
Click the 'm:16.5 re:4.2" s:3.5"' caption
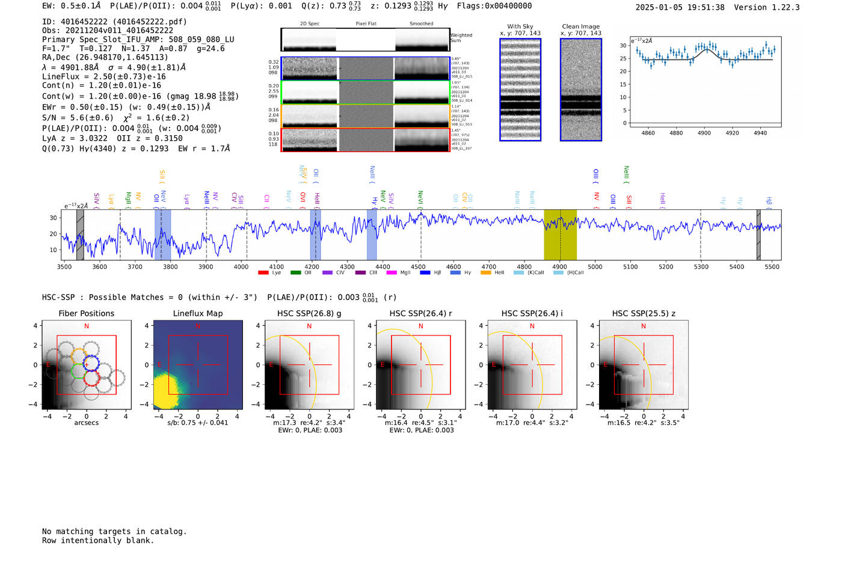click(644, 423)
